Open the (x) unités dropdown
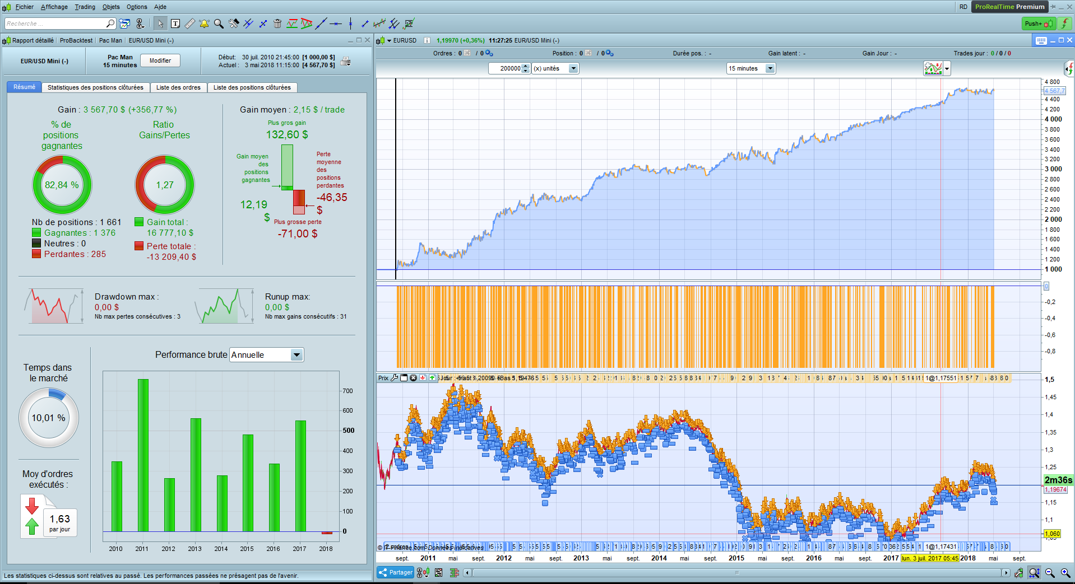This screenshot has height=584, width=1075. tap(573, 68)
